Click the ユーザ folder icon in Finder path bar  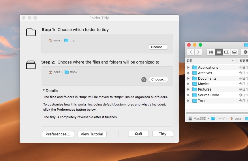click(213, 118)
